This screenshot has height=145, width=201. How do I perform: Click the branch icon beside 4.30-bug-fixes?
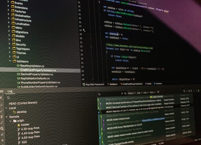tap(19, 130)
